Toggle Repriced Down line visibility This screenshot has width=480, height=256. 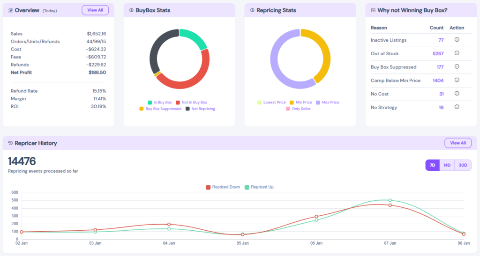point(223,187)
